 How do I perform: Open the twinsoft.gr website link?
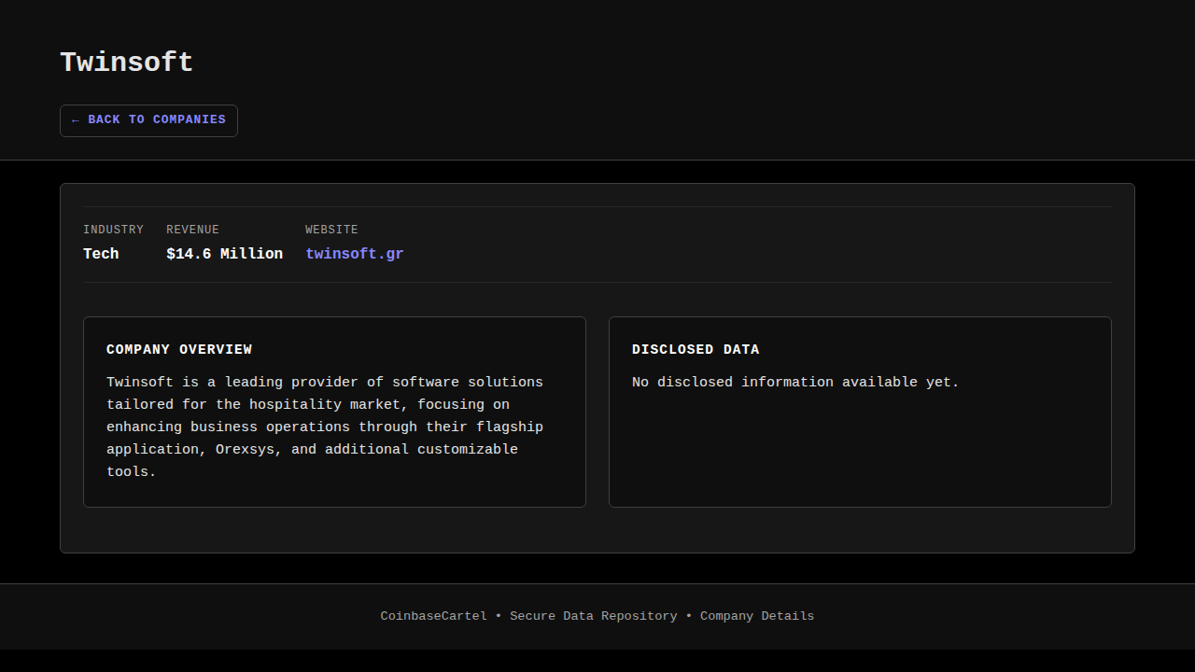coord(354,254)
